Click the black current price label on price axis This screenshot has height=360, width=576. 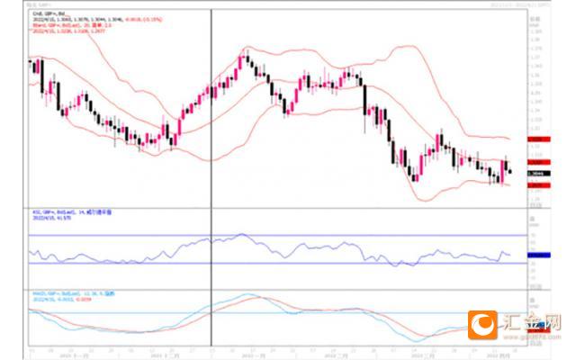pyautogui.click(x=539, y=174)
